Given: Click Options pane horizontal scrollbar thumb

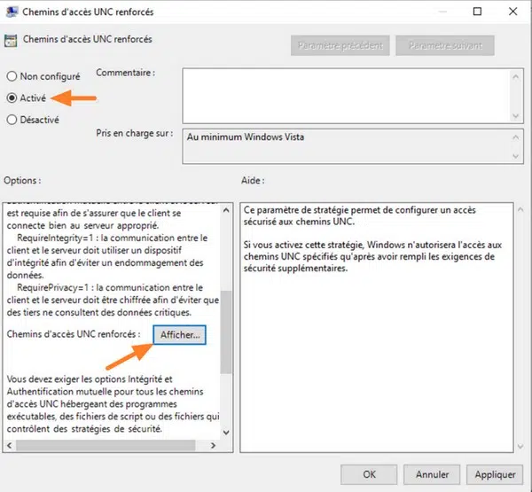Looking at the screenshot, I should 106,445.
